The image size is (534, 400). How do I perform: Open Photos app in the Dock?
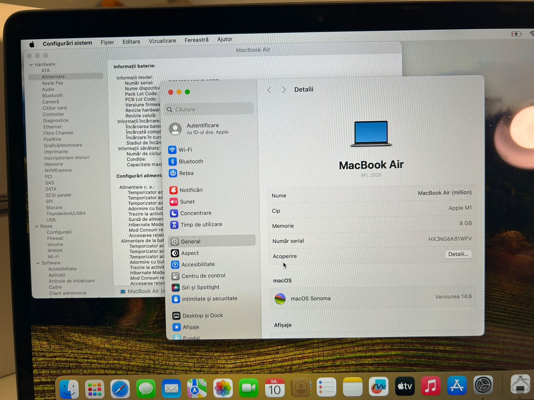coord(223,388)
